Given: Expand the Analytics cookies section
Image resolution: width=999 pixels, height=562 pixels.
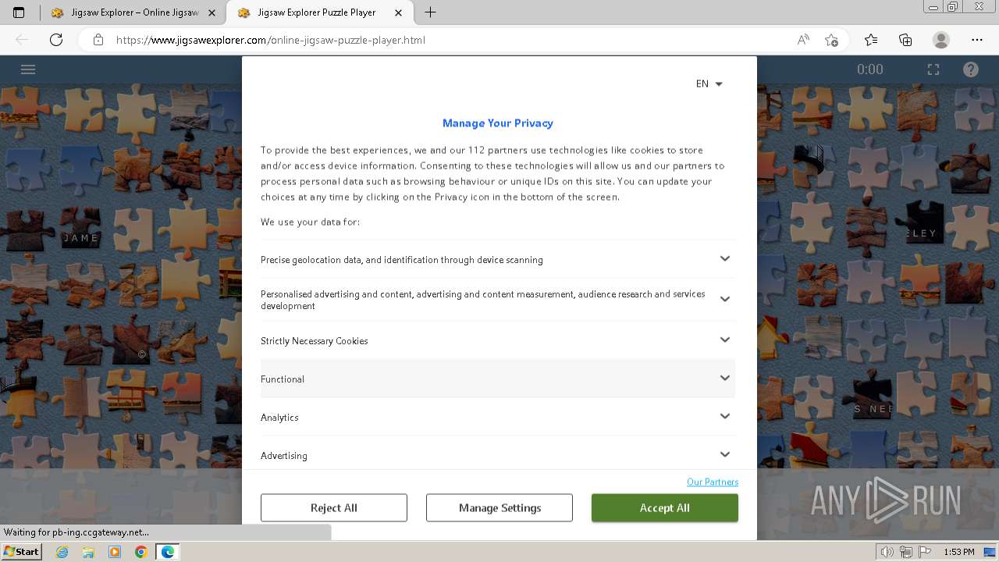Looking at the screenshot, I should tap(498, 417).
